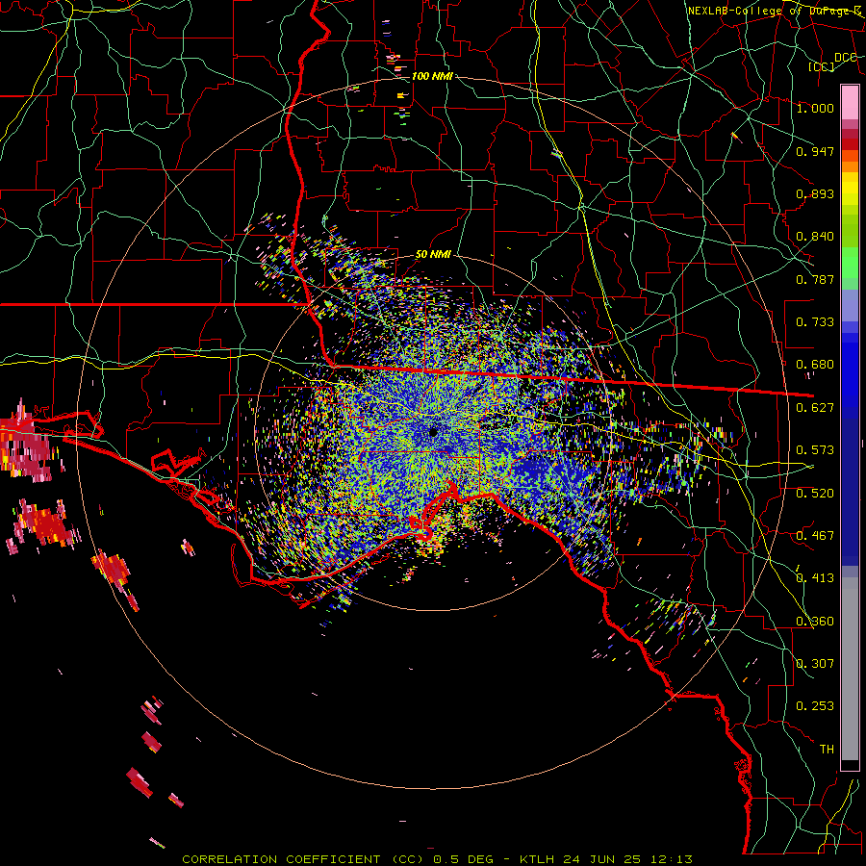Select the 0.627 scale value

(815, 408)
